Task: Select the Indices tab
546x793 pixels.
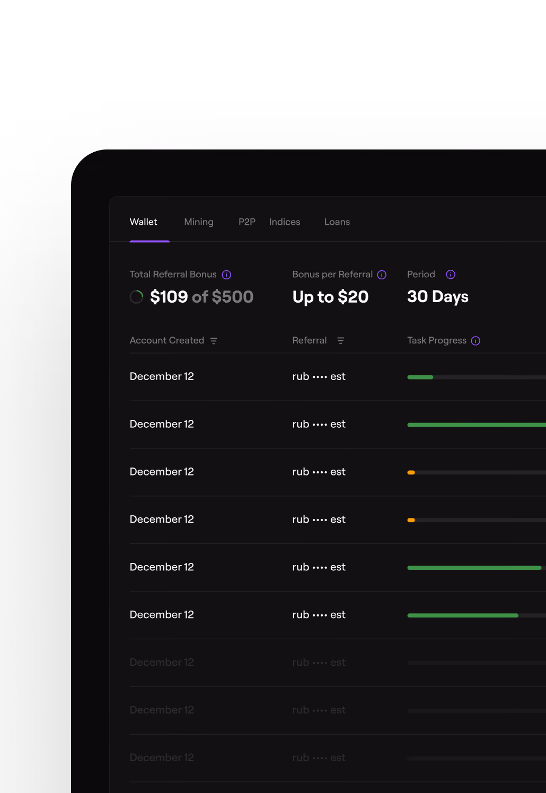Action: click(x=285, y=222)
